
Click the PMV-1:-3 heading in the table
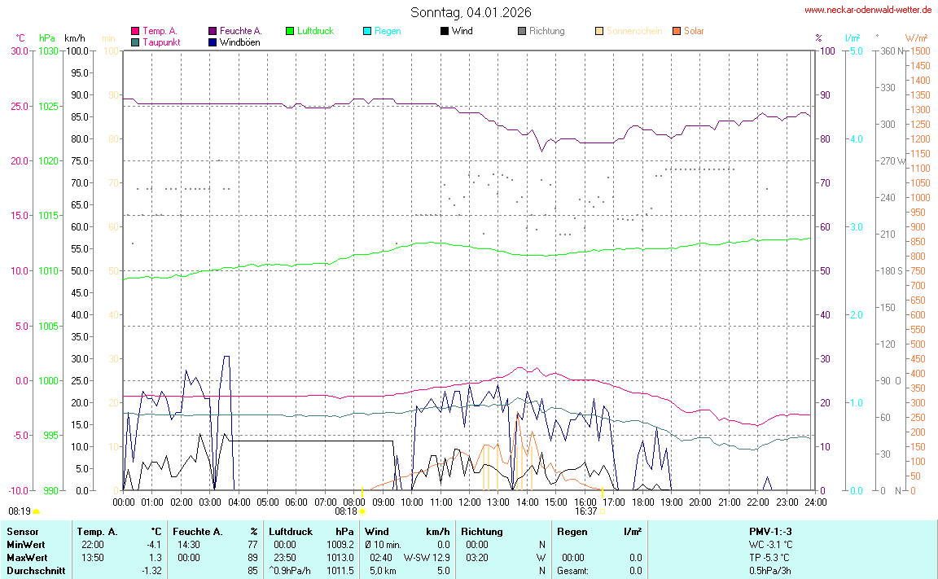click(772, 532)
